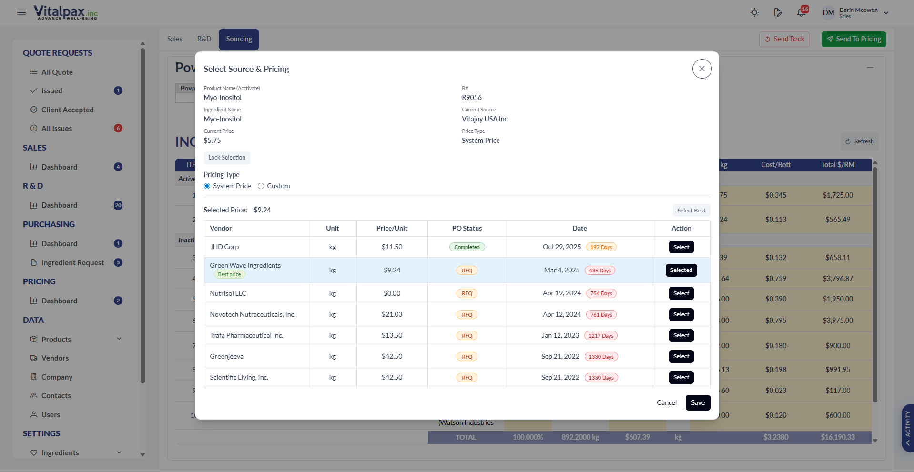
Task: Save the selected source pricing
Action: pos(698,402)
